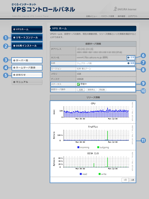
Task: Click the SAKURA Internet logo
Action: pos(125,9)
